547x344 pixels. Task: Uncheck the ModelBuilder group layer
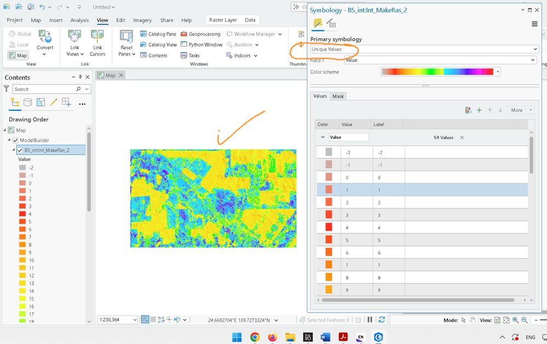[15, 140]
